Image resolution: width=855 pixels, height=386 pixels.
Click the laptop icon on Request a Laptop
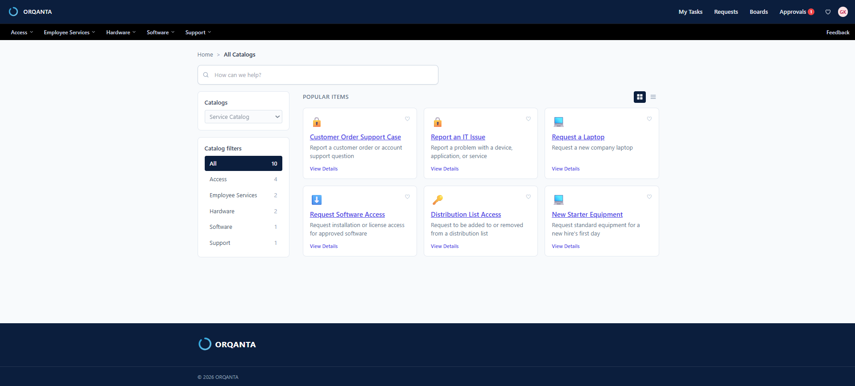[x=558, y=122]
